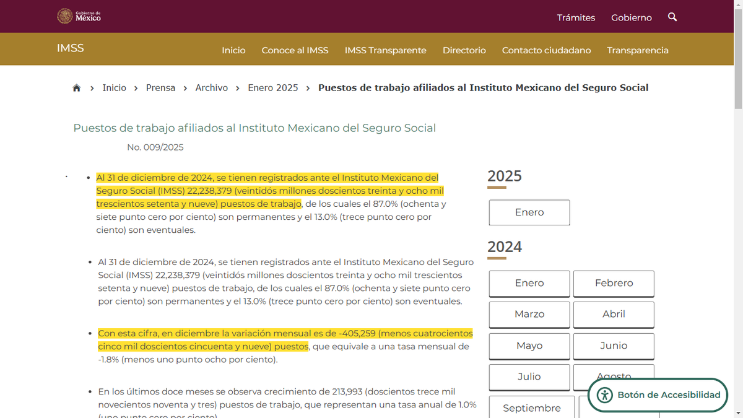The height and width of the screenshot is (418, 743).
Task: Select Junio 2024 archive button
Action: [x=614, y=346]
